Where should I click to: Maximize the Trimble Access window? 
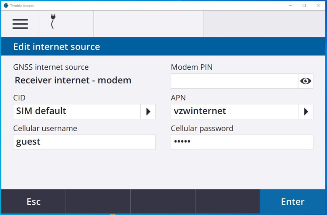coord(304,6)
